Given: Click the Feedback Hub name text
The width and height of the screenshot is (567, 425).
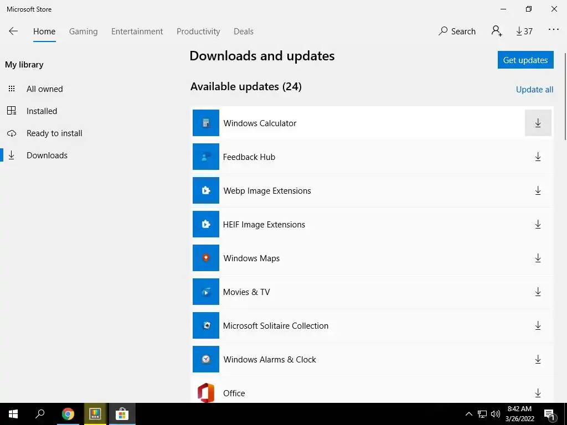Looking at the screenshot, I should 249,157.
